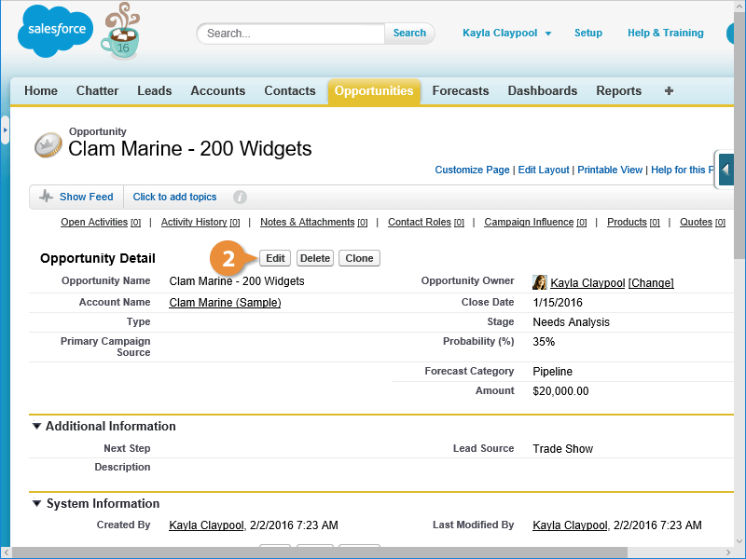Click Help for this Page link
Image resolution: width=746 pixels, height=559 pixels.
pyautogui.click(x=683, y=170)
